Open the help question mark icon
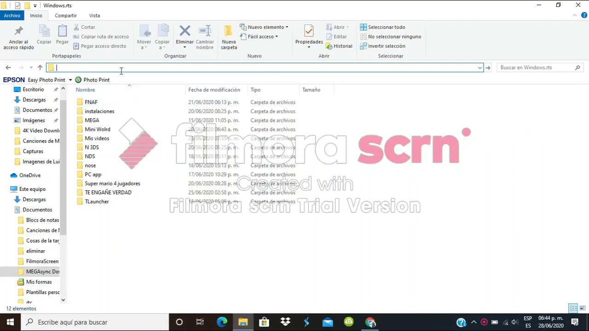589x331 pixels. (583, 15)
